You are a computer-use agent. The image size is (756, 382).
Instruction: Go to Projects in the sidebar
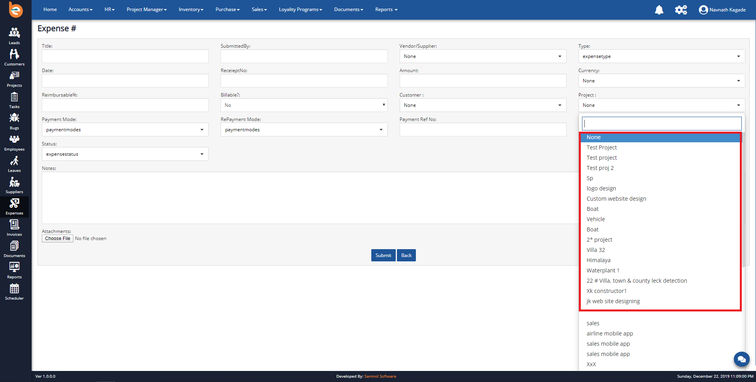(14, 78)
